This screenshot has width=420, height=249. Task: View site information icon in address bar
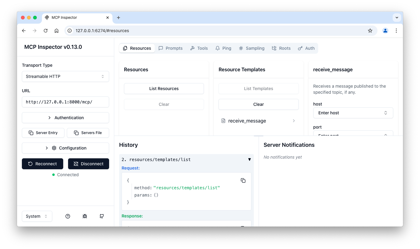(x=70, y=31)
